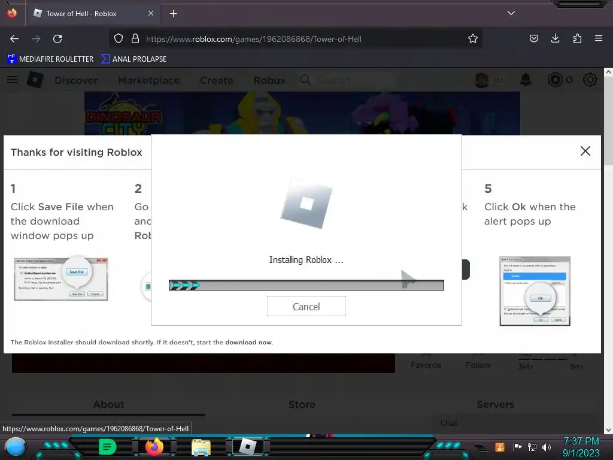Open the Firefox application menu
613x460 pixels.
pos(598,39)
